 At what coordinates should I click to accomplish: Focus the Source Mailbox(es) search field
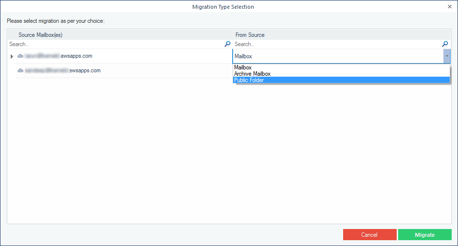114,44
